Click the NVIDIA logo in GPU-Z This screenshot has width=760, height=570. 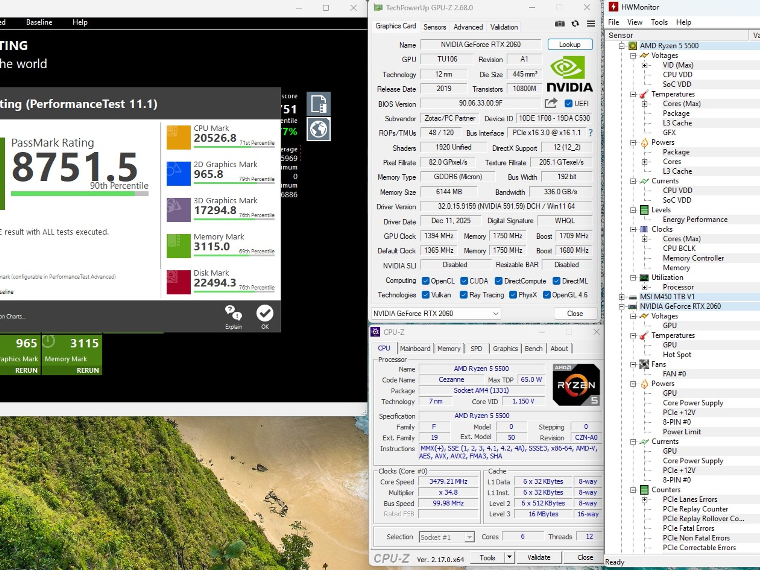pyautogui.click(x=569, y=73)
